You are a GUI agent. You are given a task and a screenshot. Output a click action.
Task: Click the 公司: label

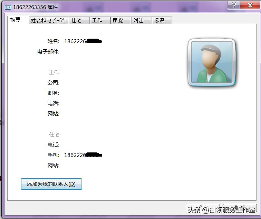[54, 83]
